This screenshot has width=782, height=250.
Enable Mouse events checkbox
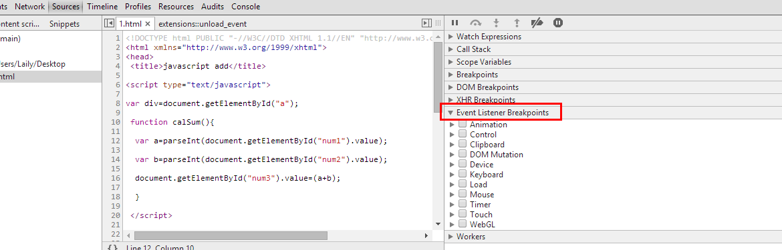[x=462, y=194]
